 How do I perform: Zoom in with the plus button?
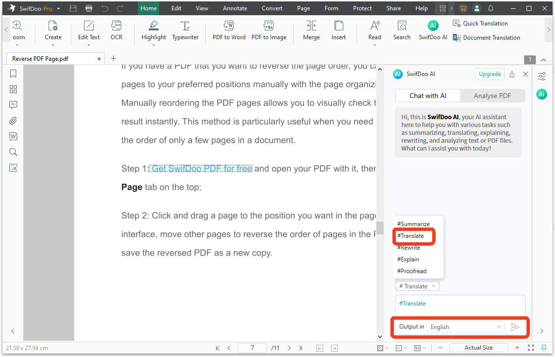[517, 348]
